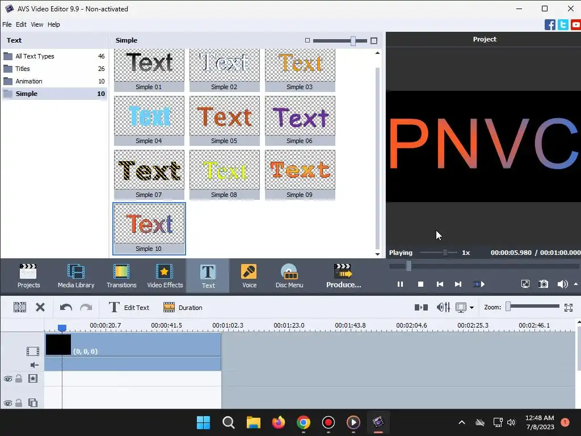The width and height of the screenshot is (581, 436).
Task: Toggle visibility of video overlay track
Action: pos(8,403)
